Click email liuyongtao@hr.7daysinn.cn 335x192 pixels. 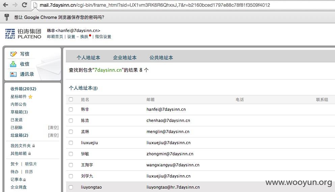[173, 187]
